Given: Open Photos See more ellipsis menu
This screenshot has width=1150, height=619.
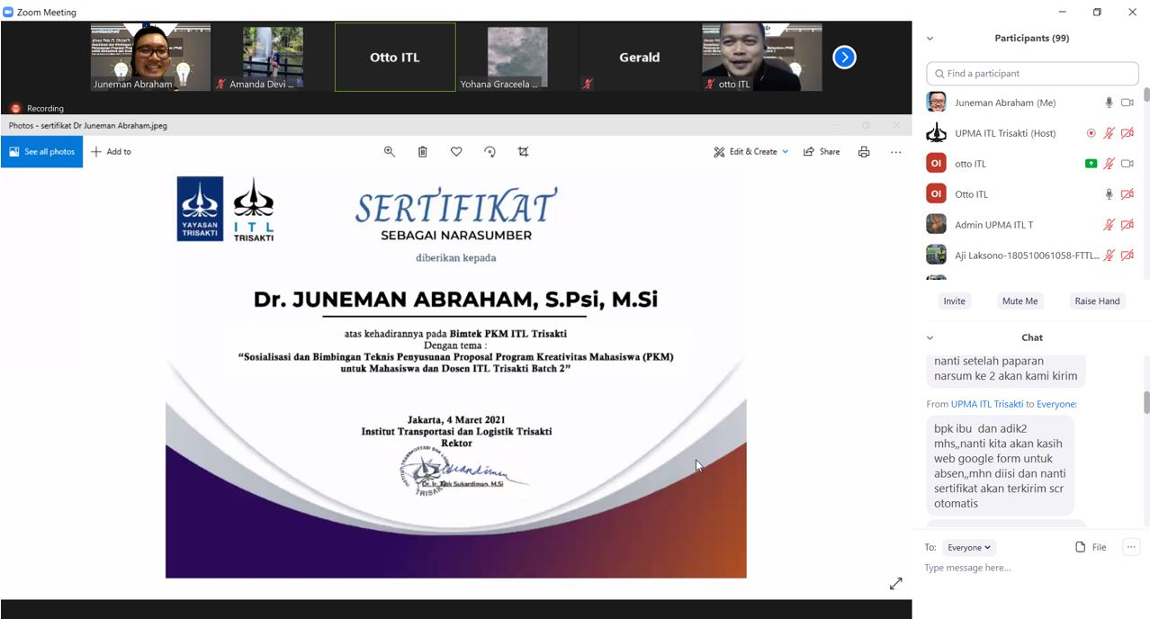Looking at the screenshot, I should click(895, 152).
